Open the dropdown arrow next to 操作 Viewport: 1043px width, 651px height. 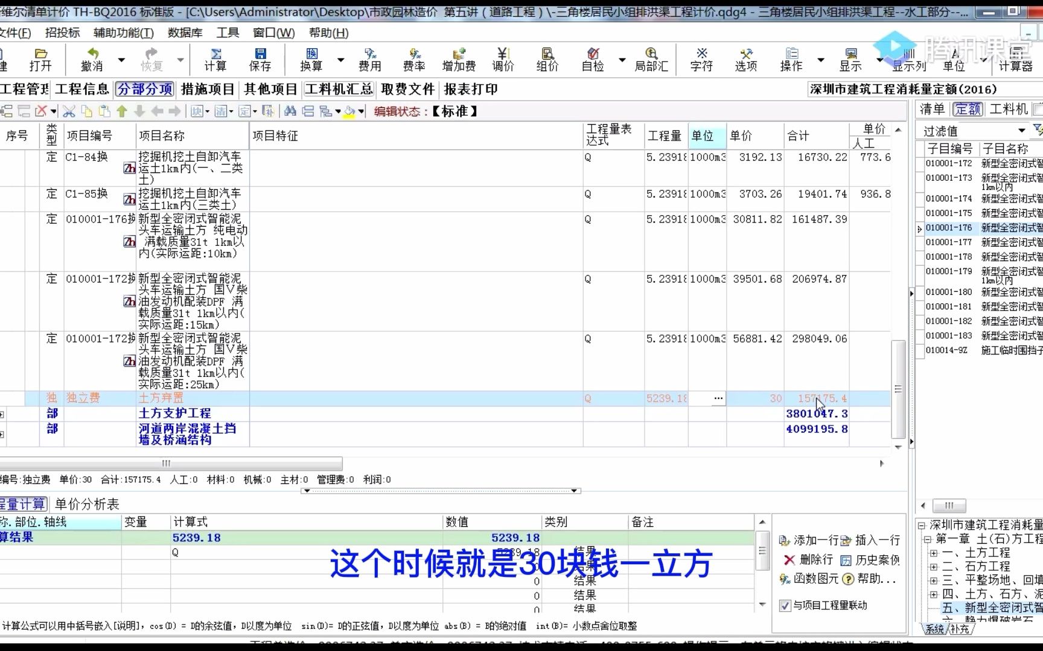click(820, 60)
